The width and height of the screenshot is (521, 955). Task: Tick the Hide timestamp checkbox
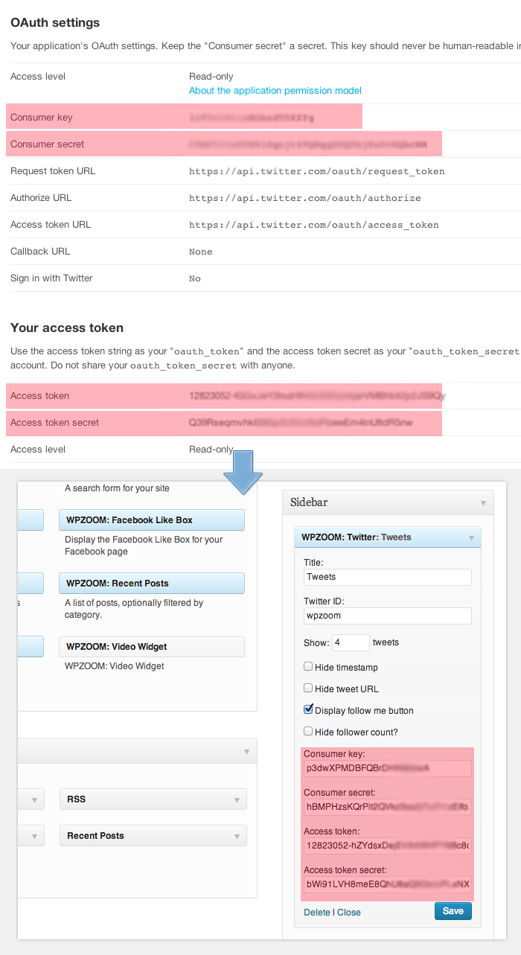pyautogui.click(x=308, y=667)
